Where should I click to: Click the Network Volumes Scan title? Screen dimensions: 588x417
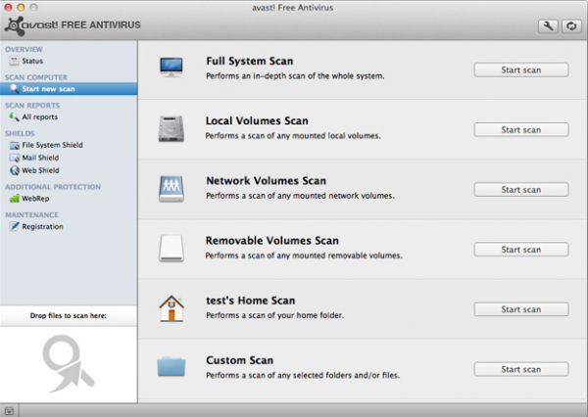pyautogui.click(x=266, y=180)
